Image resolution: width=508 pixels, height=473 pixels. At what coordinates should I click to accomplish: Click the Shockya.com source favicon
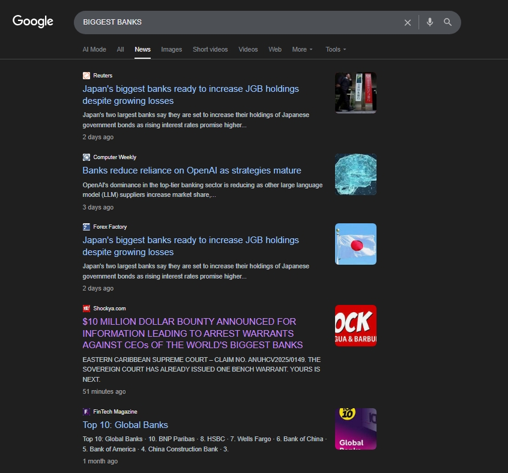click(86, 309)
